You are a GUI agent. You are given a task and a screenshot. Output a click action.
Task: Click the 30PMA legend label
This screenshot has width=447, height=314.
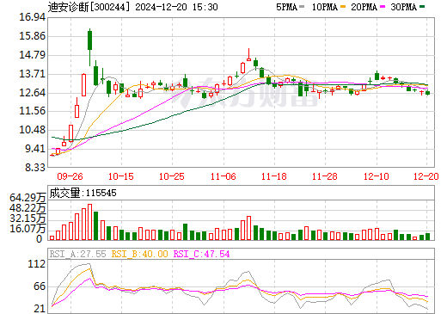[x=403, y=7]
